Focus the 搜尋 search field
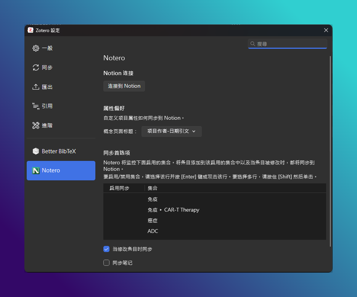Screen dimensions: 357x297 click(x=288, y=44)
